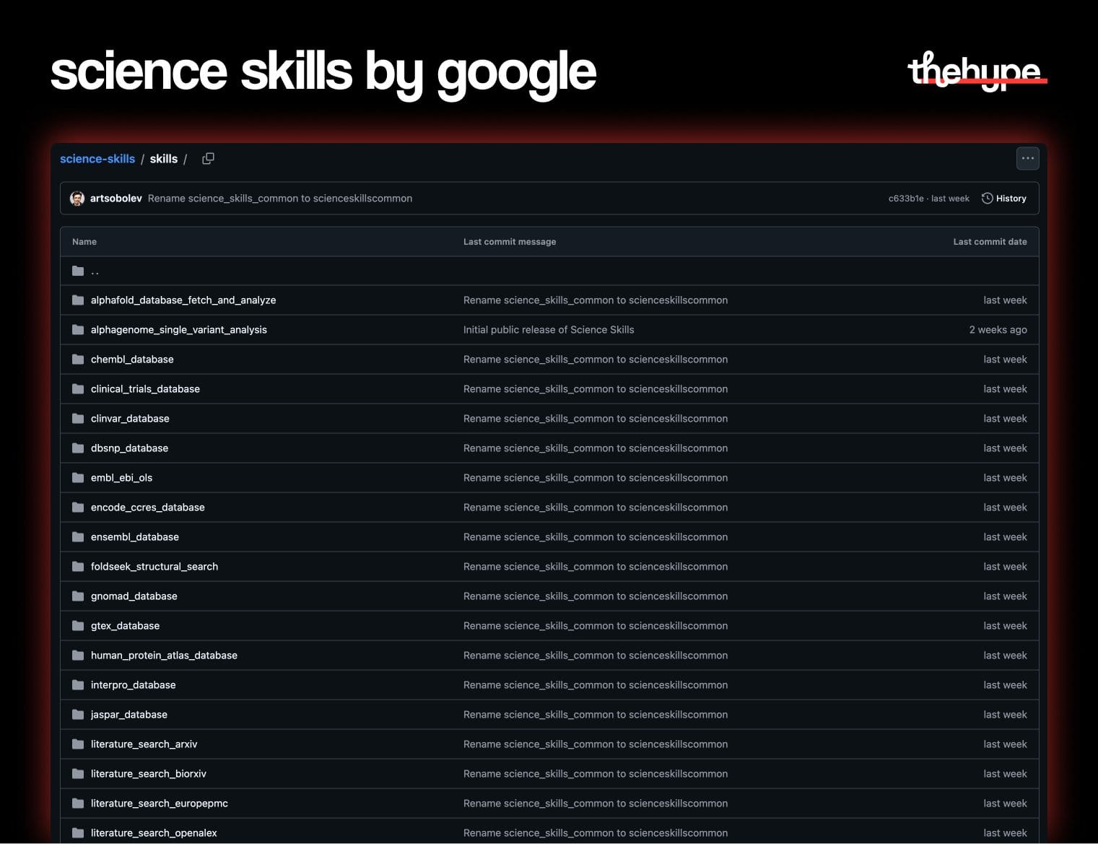Open the alphafold_database_fetch_and_analyze folder name

pyautogui.click(x=183, y=300)
